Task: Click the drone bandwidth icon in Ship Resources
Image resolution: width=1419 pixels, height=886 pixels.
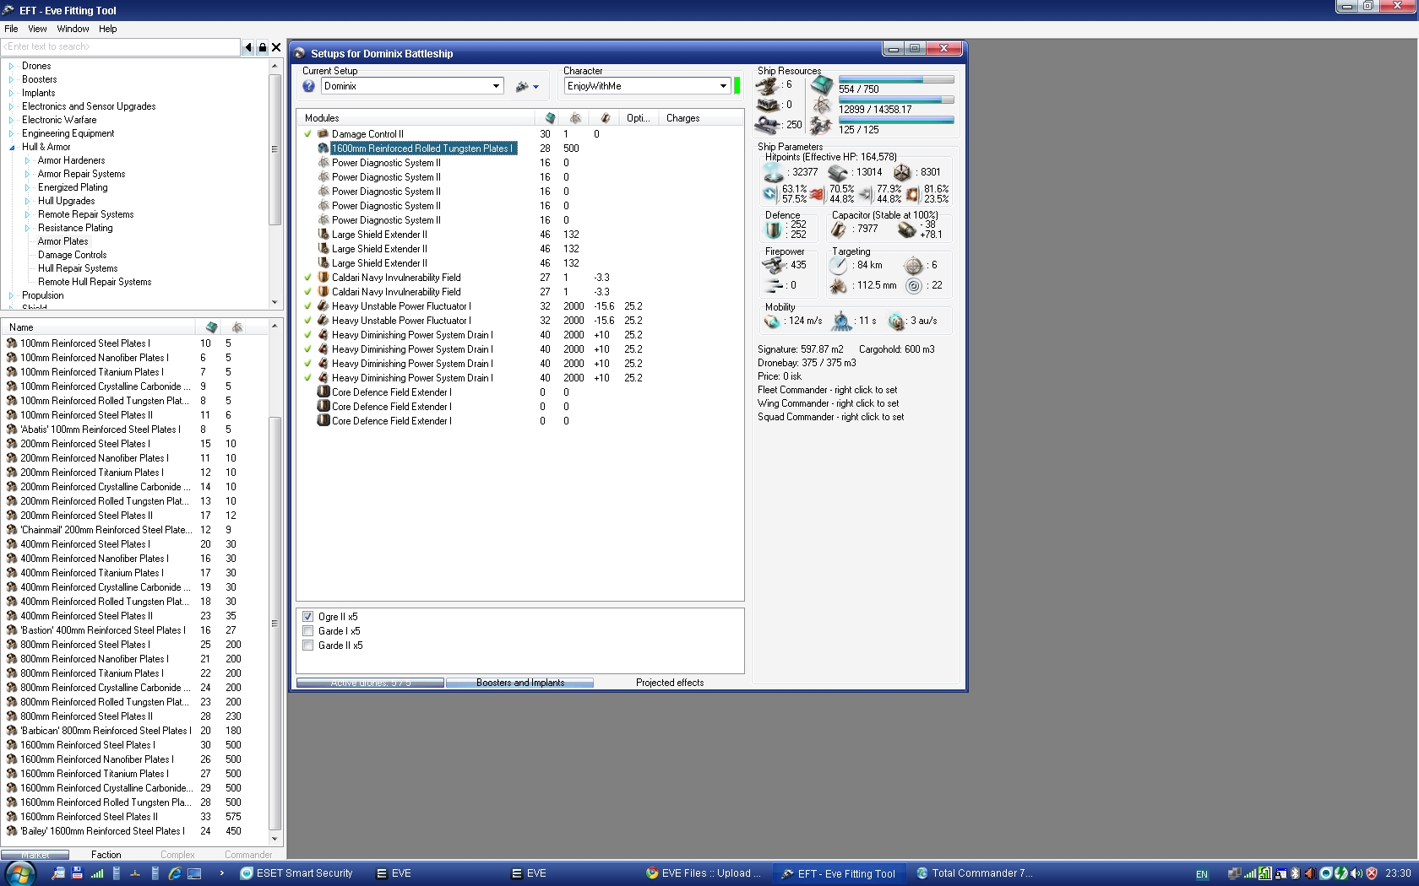Action: [821, 126]
